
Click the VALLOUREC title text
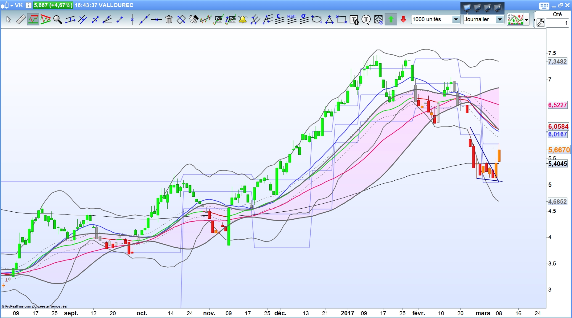(x=116, y=5)
